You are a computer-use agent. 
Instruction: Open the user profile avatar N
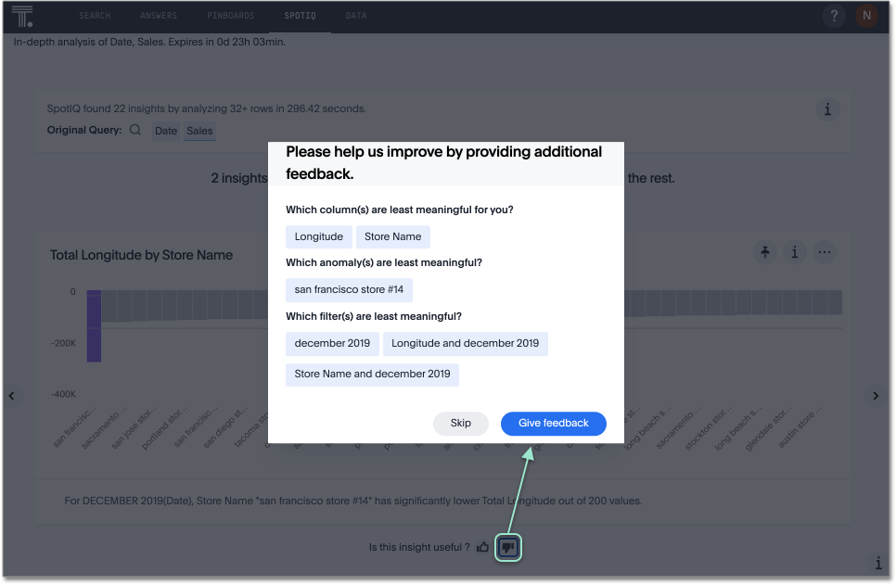coord(866,16)
